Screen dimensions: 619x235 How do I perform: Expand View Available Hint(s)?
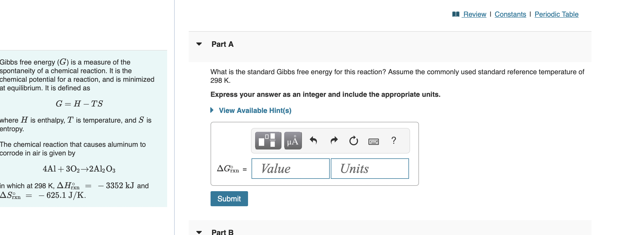click(255, 110)
